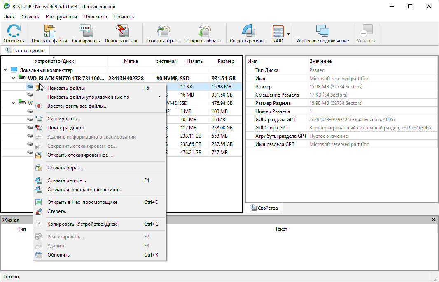439x282 pixels.
Task: Click the RAID toolbar icon
Action: 278,33
